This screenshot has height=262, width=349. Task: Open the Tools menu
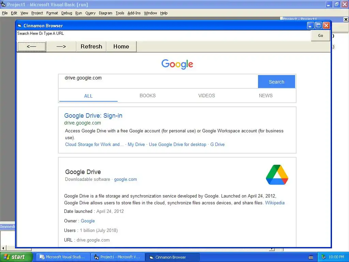[x=120, y=13]
